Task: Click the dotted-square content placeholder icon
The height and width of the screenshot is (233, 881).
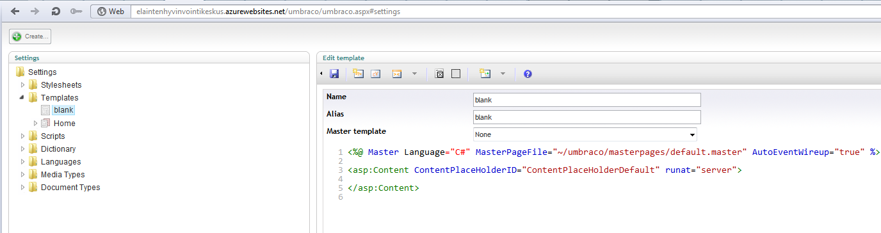Action: pyautogui.click(x=456, y=74)
